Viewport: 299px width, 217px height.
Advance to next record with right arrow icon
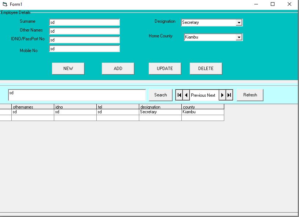point(222,95)
